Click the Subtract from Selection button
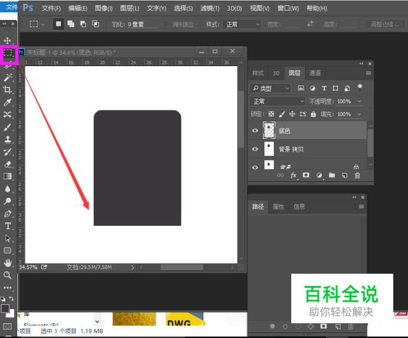The width and height of the screenshot is (408, 338). [x=83, y=24]
